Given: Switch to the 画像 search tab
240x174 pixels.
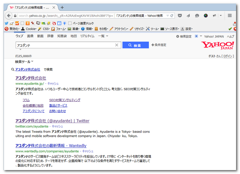Looking at the screenshot, I should 30,36.
